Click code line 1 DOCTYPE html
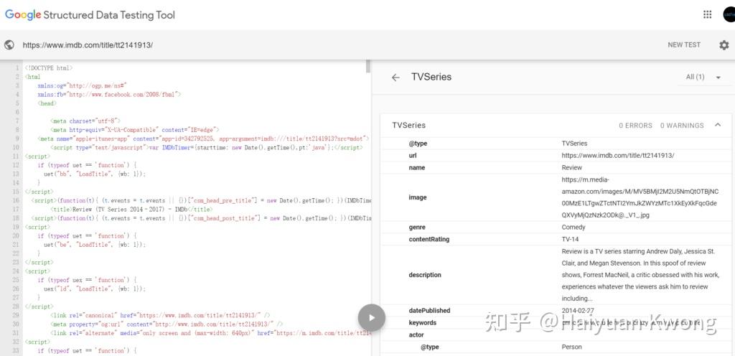 49,68
